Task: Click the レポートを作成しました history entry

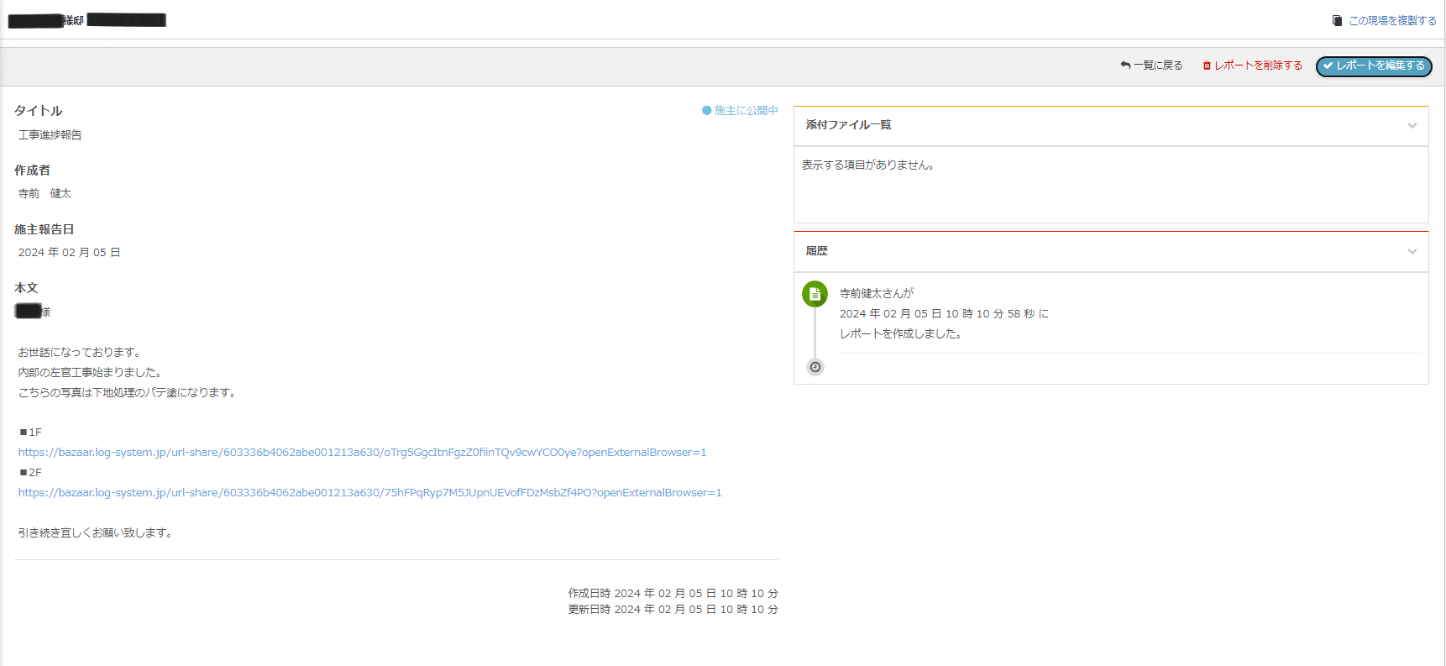Action: [900, 334]
